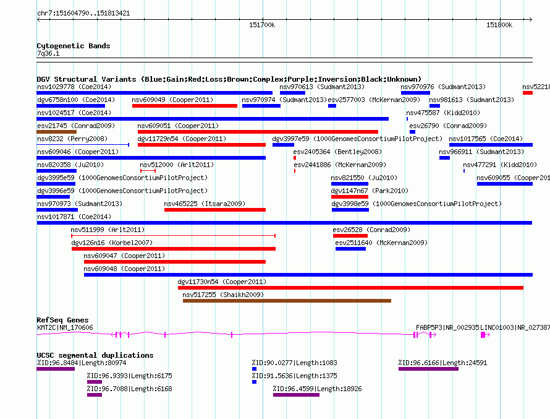Click the esv21745 (Conrad2009) label
The height and width of the screenshot is (419, 550).
pos(76,126)
